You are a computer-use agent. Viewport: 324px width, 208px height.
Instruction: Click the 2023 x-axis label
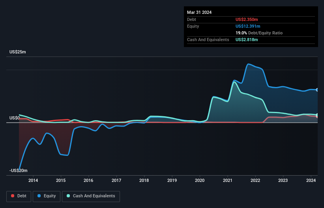click(283, 180)
